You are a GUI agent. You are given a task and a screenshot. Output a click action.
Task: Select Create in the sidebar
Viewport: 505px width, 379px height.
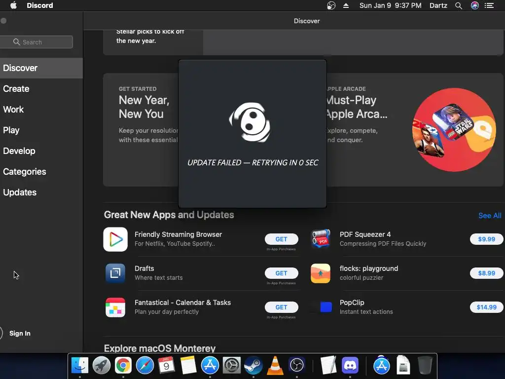coord(41,89)
